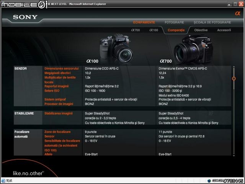
Task: Click 'Zone de focalizare' row label
Action: [57, 132]
